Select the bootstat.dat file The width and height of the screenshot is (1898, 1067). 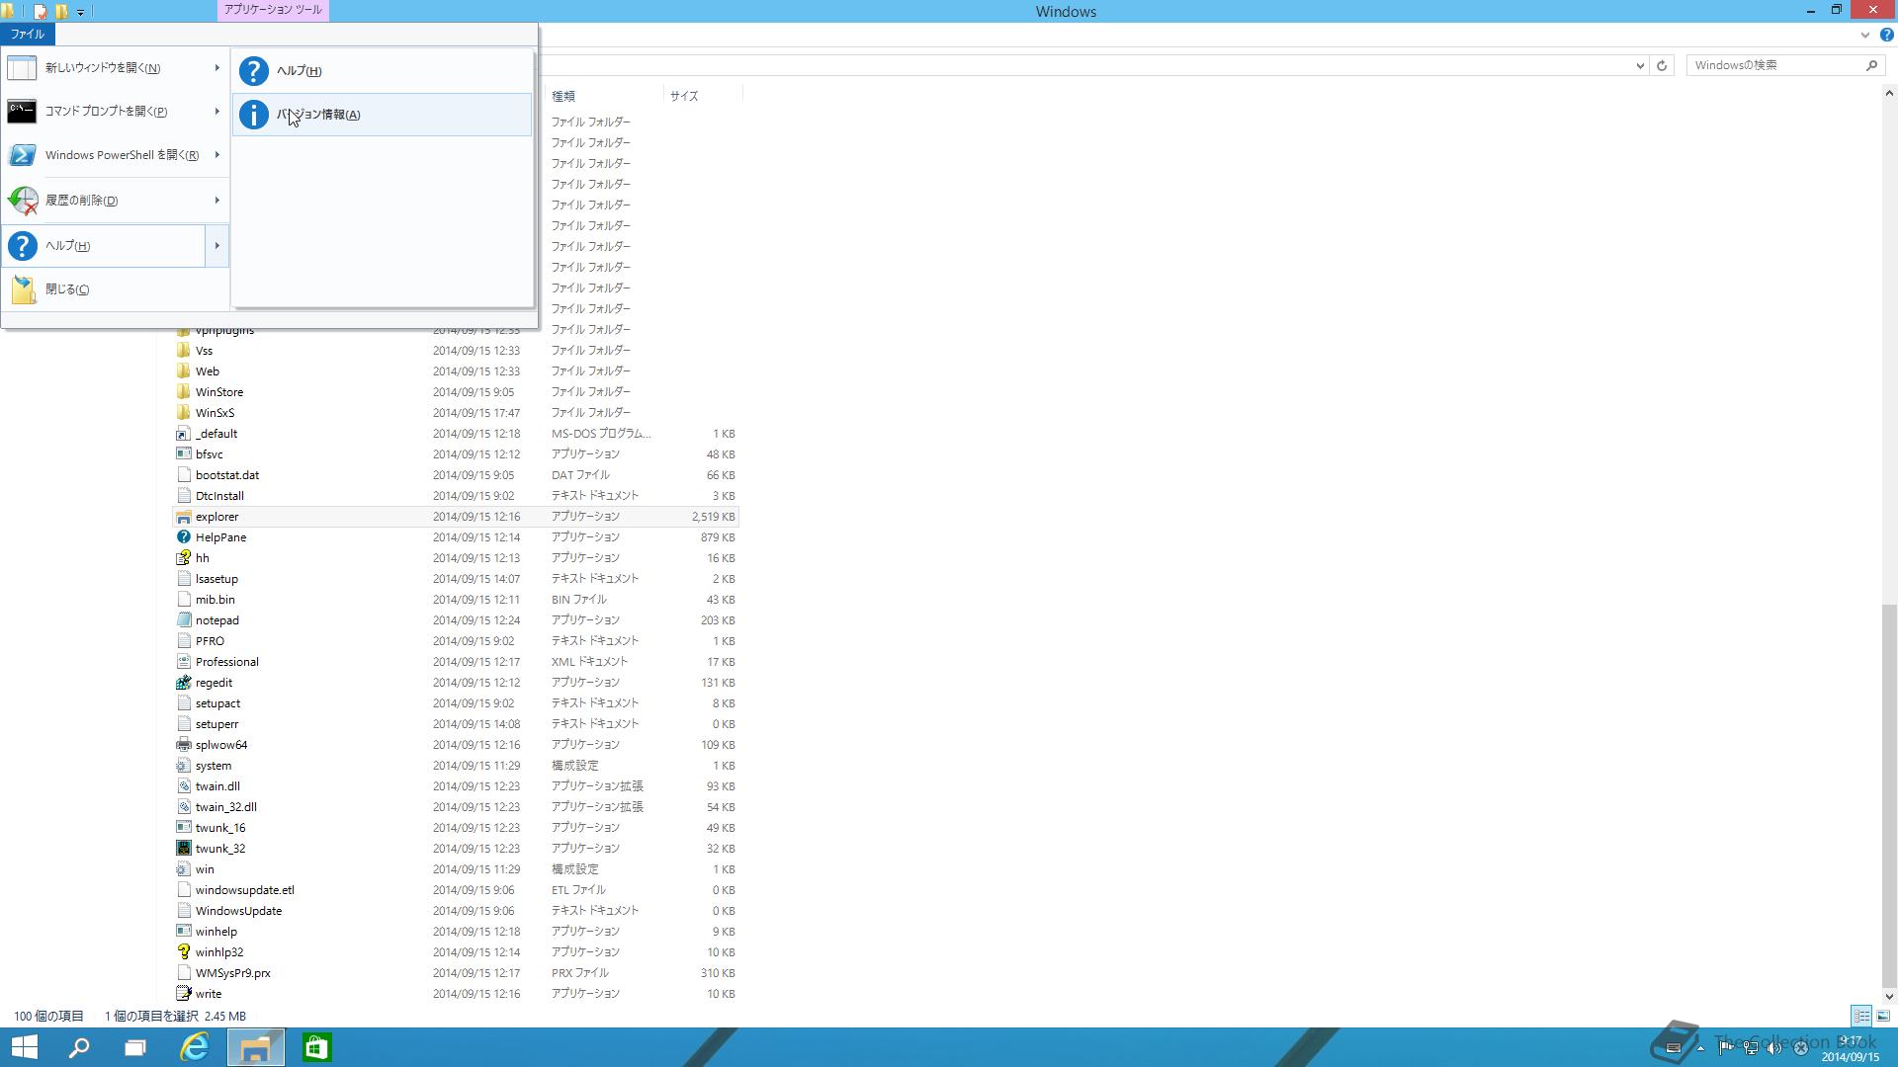(456, 475)
